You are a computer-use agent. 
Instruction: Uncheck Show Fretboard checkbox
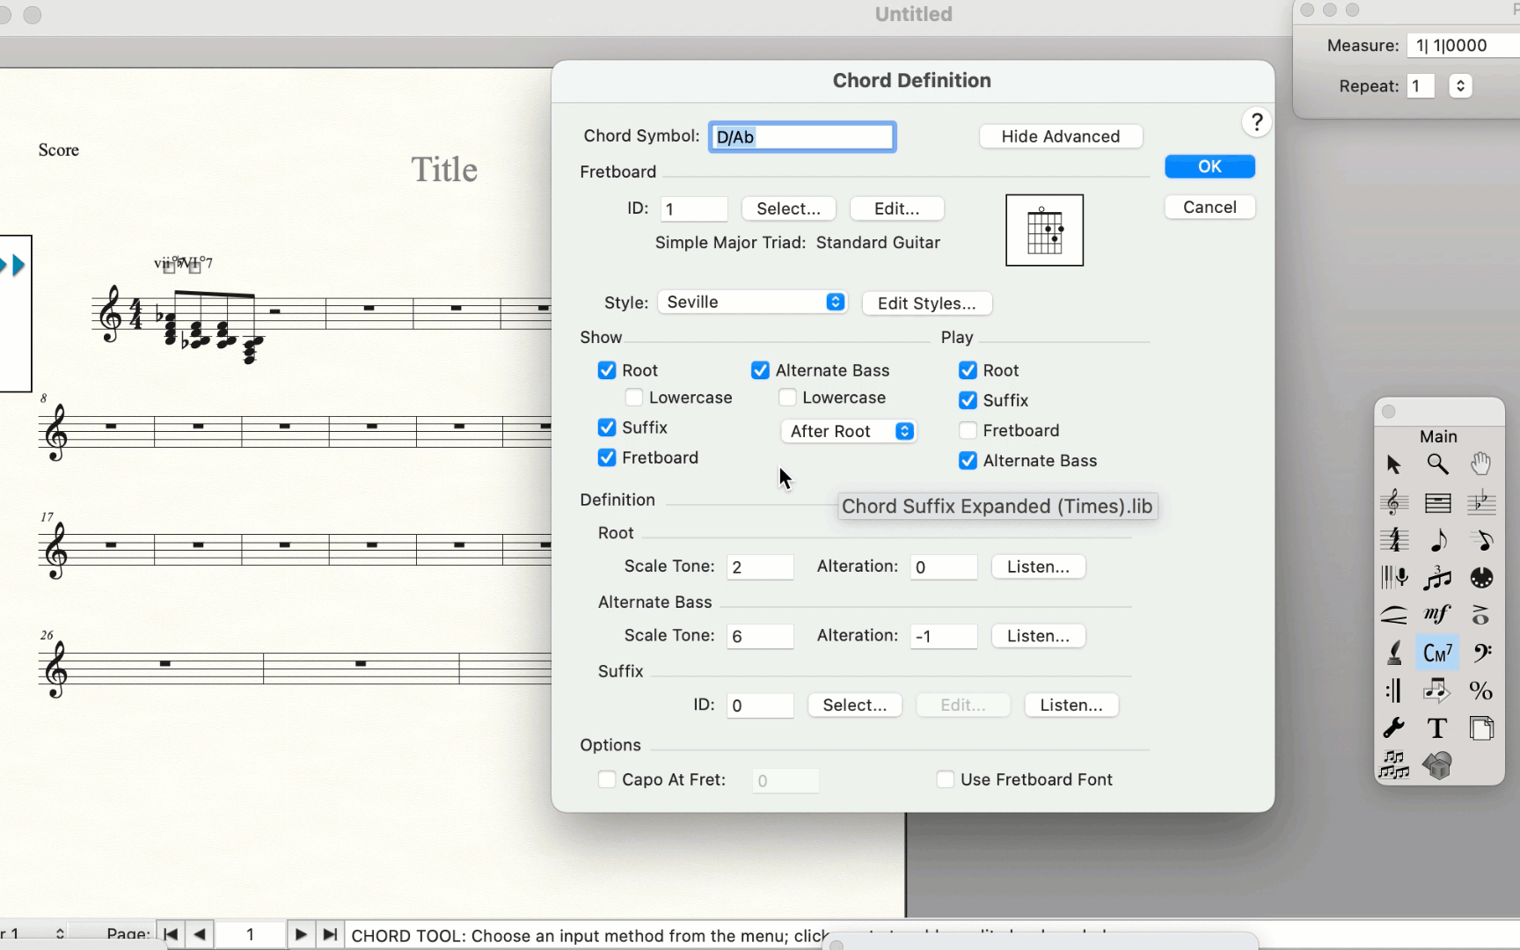point(607,457)
